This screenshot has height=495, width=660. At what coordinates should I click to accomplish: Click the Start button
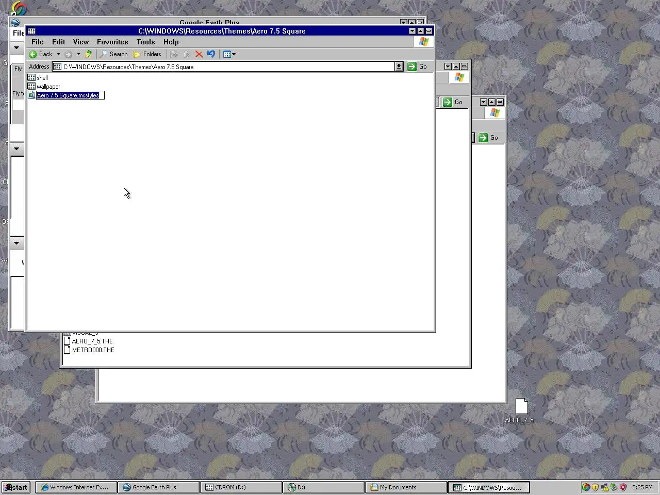[x=16, y=487]
